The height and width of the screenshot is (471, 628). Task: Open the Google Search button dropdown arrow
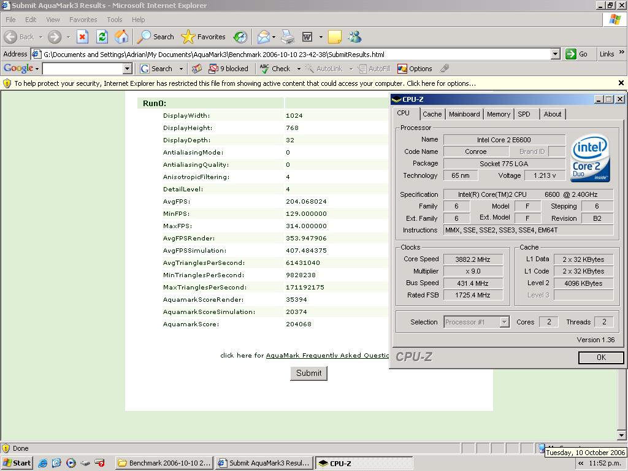(x=181, y=69)
